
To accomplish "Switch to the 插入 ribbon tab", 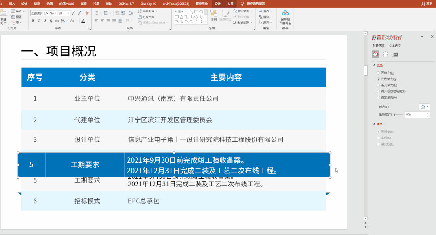I will 12,4.
